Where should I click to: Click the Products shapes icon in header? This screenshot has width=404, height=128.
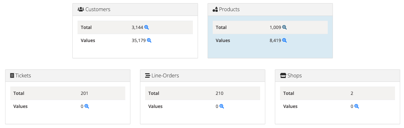click(x=215, y=10)
